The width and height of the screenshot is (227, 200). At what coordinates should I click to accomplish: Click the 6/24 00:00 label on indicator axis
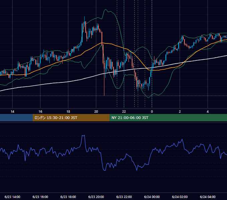[152, 197]
